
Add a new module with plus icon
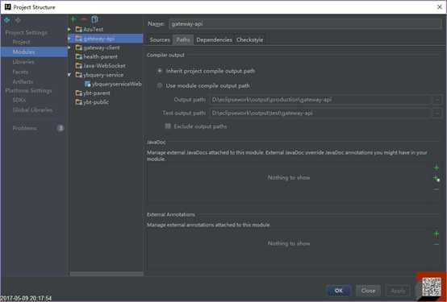coord(73,19)
